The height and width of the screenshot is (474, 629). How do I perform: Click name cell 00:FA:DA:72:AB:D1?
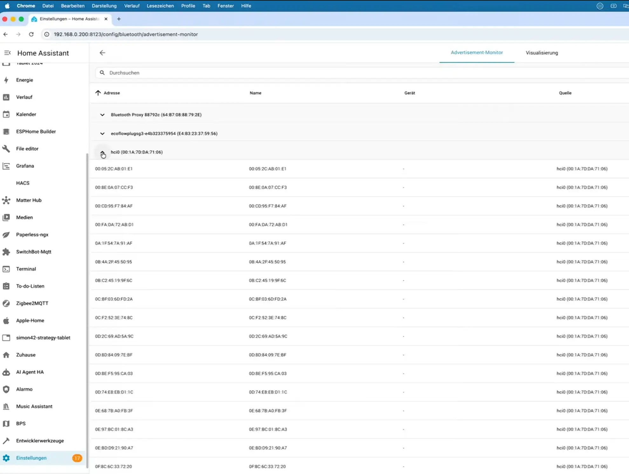tap(268, 225)
